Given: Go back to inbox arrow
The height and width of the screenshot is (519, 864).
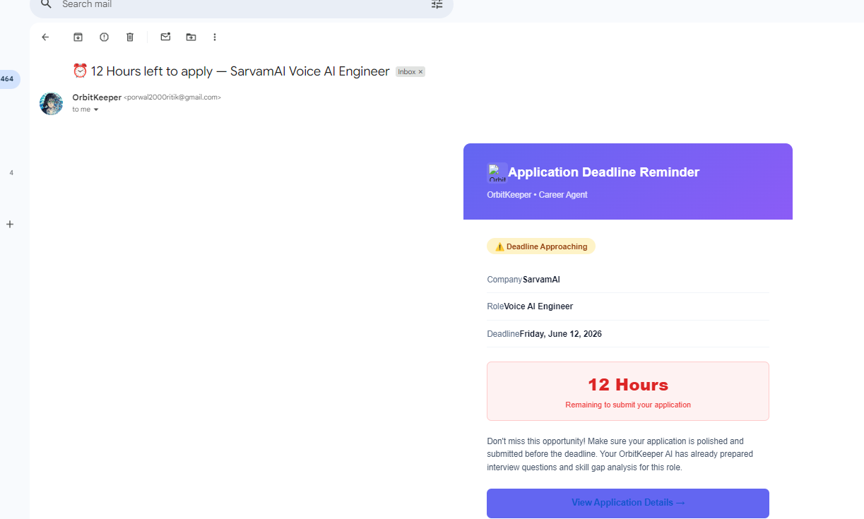Looking at the screenshot, I should click(x=45, y=37).
